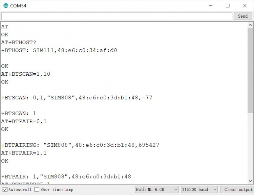Click the '+BTPAIR: 1,"SIM808"' line
This screenshot has height=195, width=254.
[66, 176]
